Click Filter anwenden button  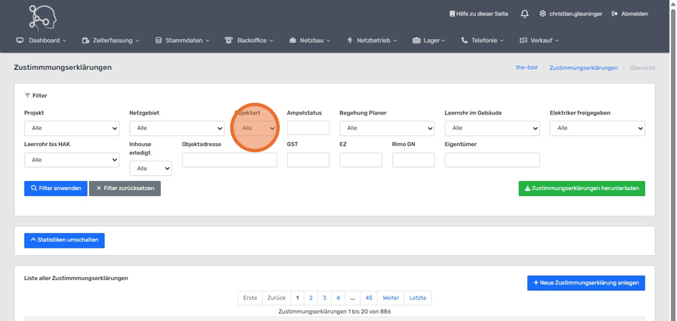click(x=55, y=188)
